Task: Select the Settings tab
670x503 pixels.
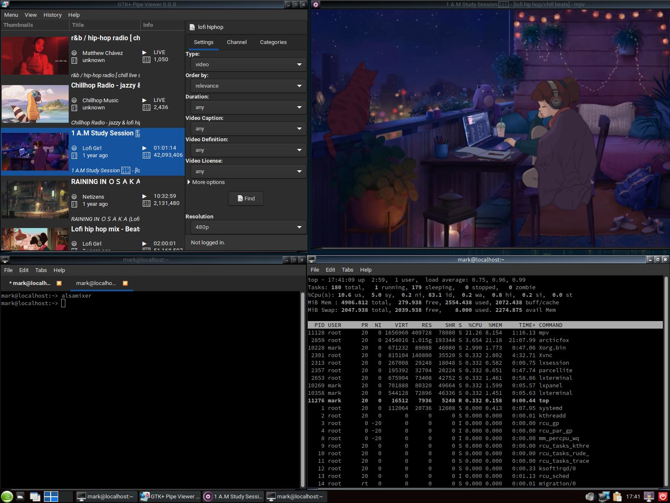Action: tap(204, 42)
